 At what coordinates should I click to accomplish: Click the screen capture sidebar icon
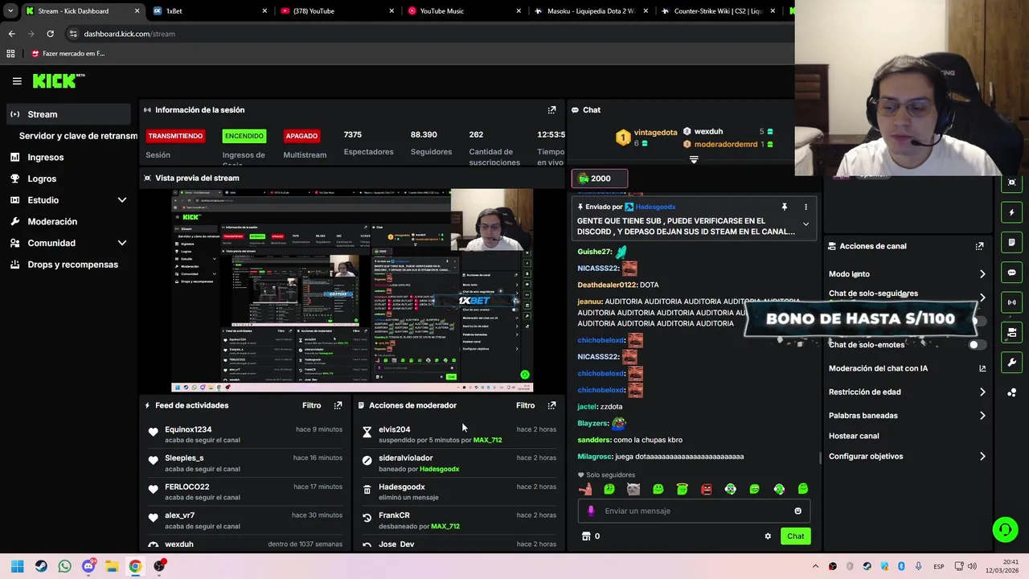[1011, 183]
